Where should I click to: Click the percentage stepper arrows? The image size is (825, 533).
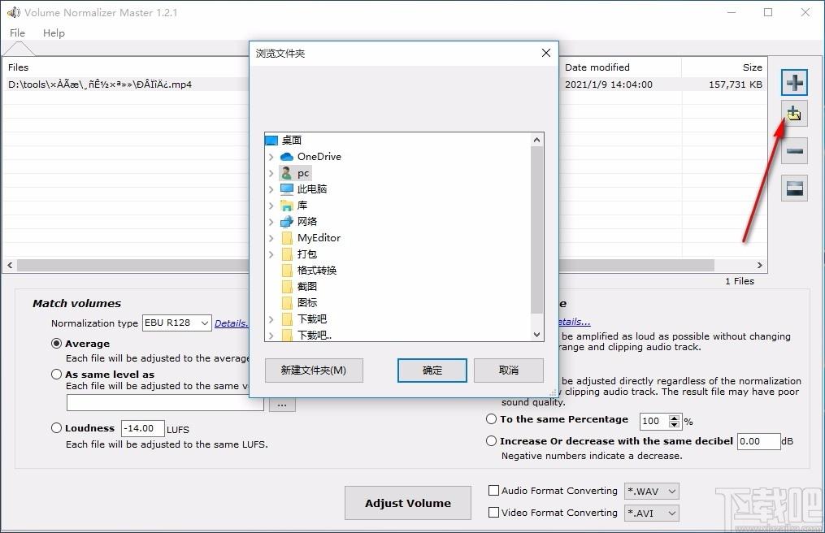tap(674, 421)
